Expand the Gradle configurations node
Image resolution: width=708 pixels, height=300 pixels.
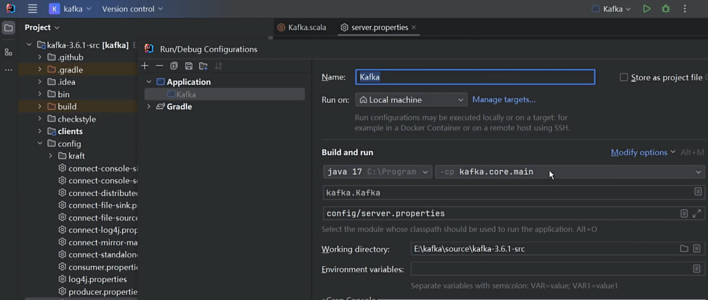coord(149,106)
